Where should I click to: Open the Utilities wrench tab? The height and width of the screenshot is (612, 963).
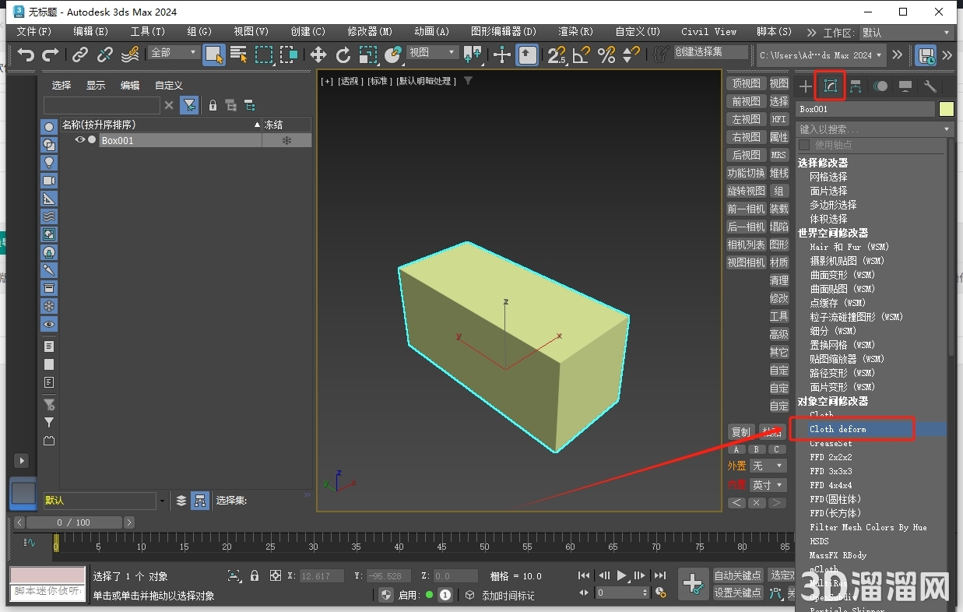930,86
